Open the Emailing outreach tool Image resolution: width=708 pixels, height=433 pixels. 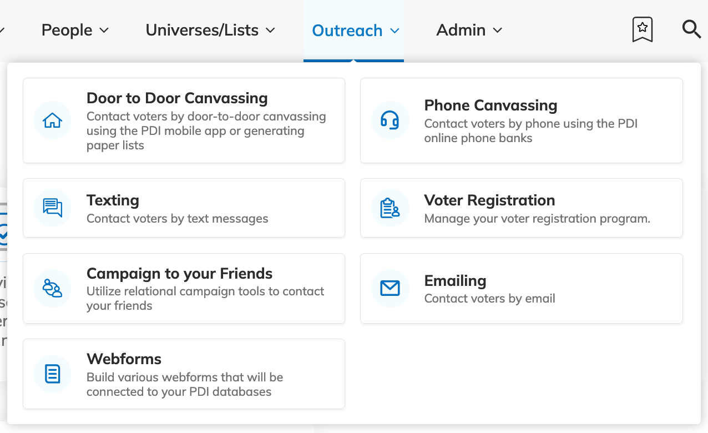pos(522,288)
